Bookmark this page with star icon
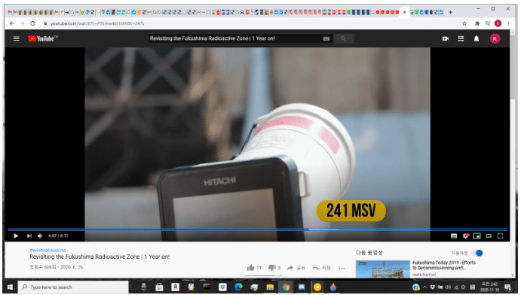Screen dimensions: 521x295 [x=464, y=23]
